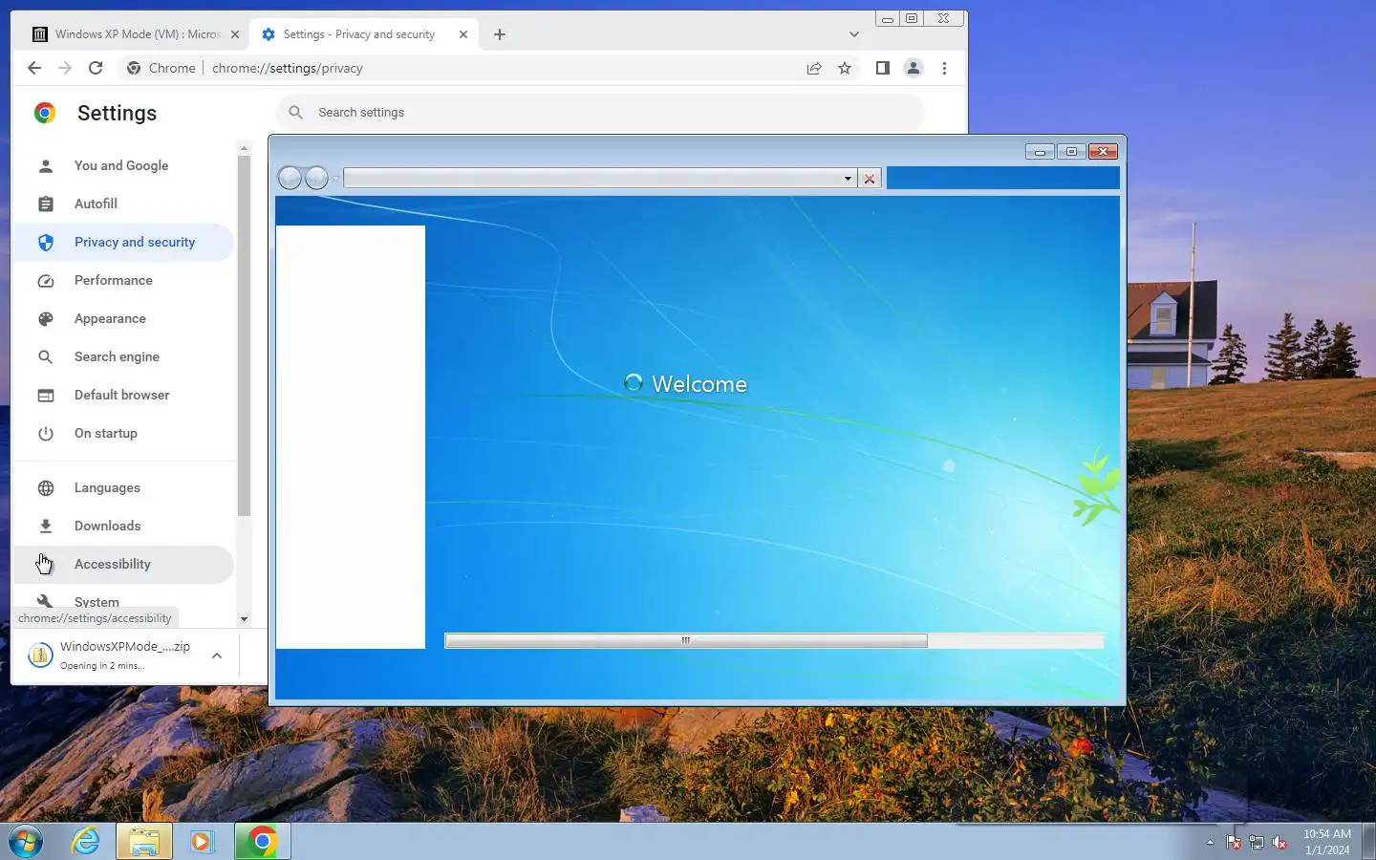Open On startup settings
Screen dimensions: 1376x860
(x=124, y=433)
